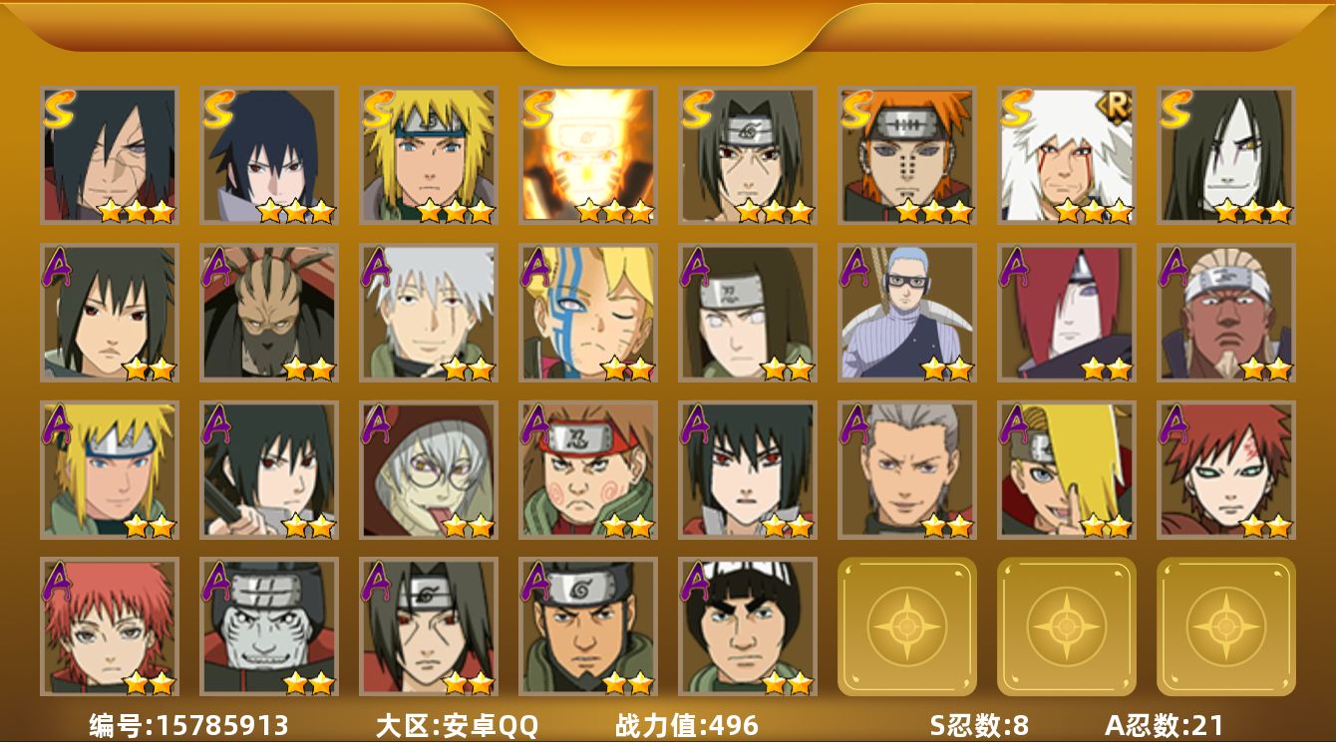The height and width of the screenshot is (742, 1336).
Task: Click blond Deidara with hair covering eye
Action: pos(1067,470)
